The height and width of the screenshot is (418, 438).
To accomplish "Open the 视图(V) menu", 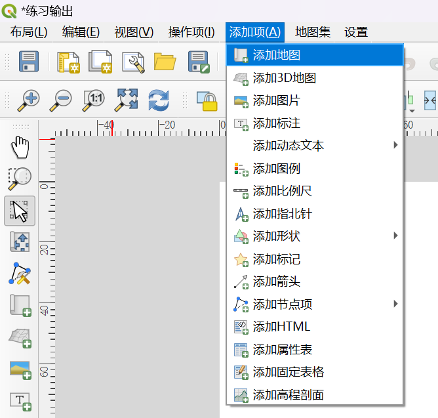I will click(134, 32).
